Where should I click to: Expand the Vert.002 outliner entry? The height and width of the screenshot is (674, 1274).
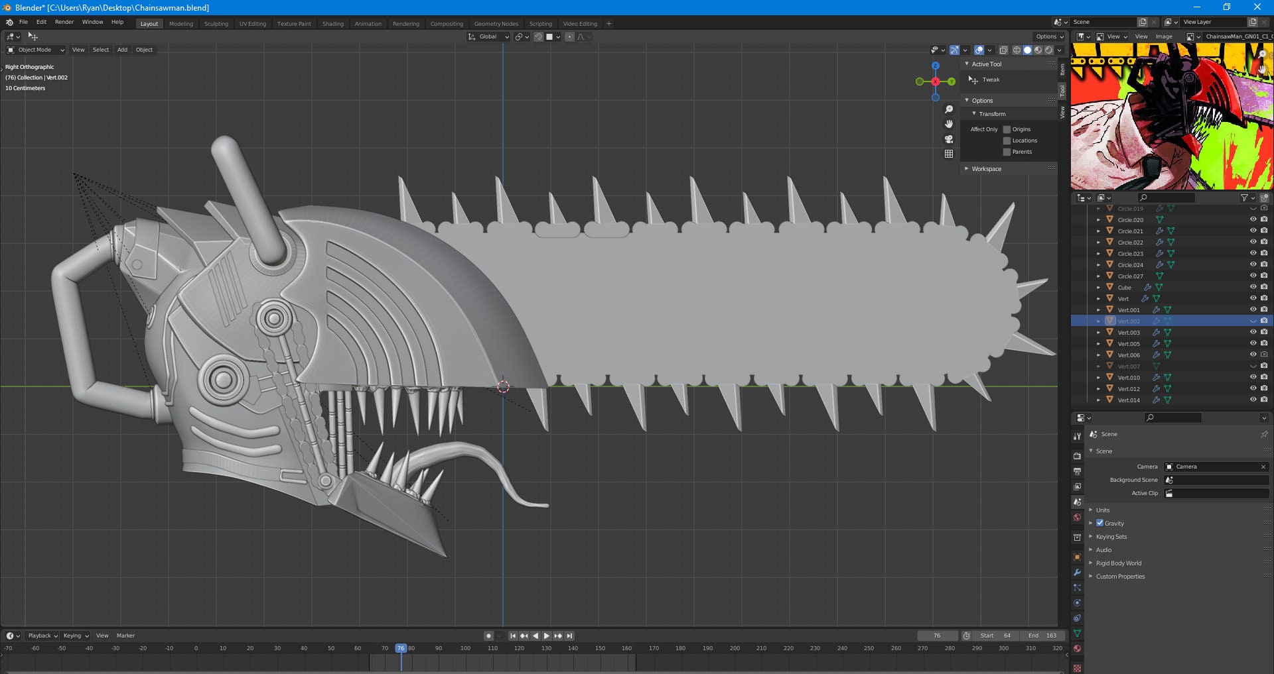(1099, 321)
